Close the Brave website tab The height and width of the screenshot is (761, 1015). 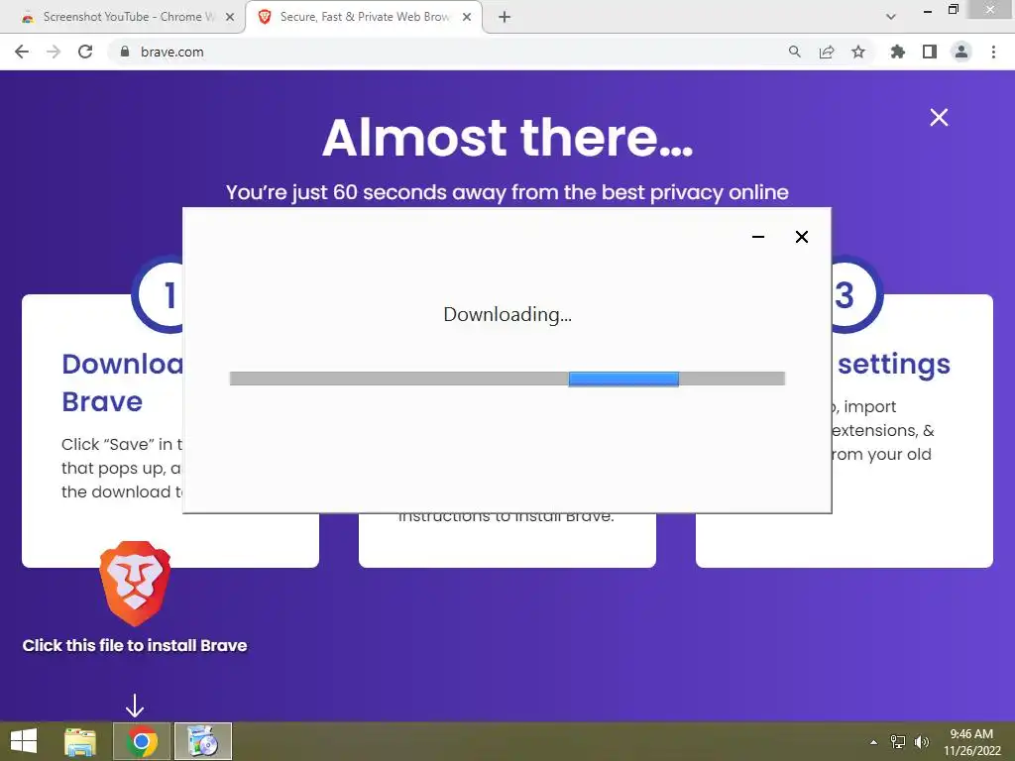467,18
